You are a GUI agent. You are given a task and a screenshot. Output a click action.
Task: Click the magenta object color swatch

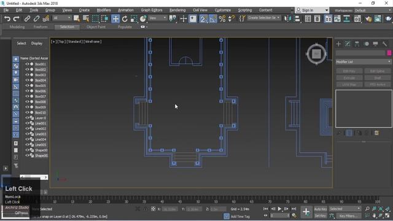click(389, 53)
